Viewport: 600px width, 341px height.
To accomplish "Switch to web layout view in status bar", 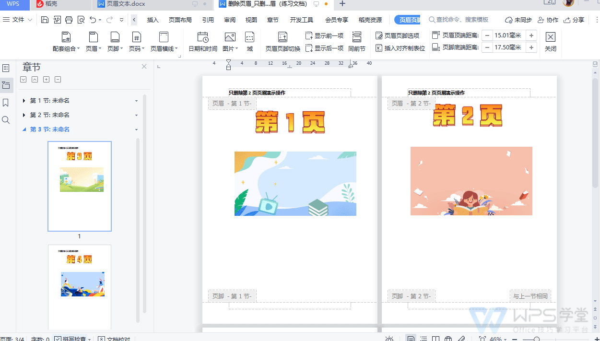I will click(x=448, y=339).
